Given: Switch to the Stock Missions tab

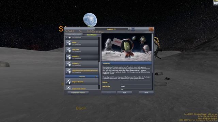Looking at the screenshot, I should (92, 35).
